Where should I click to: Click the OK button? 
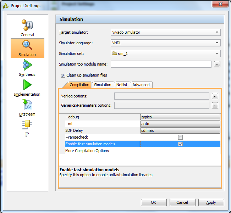pyautogui.click(x=153, y=202)
